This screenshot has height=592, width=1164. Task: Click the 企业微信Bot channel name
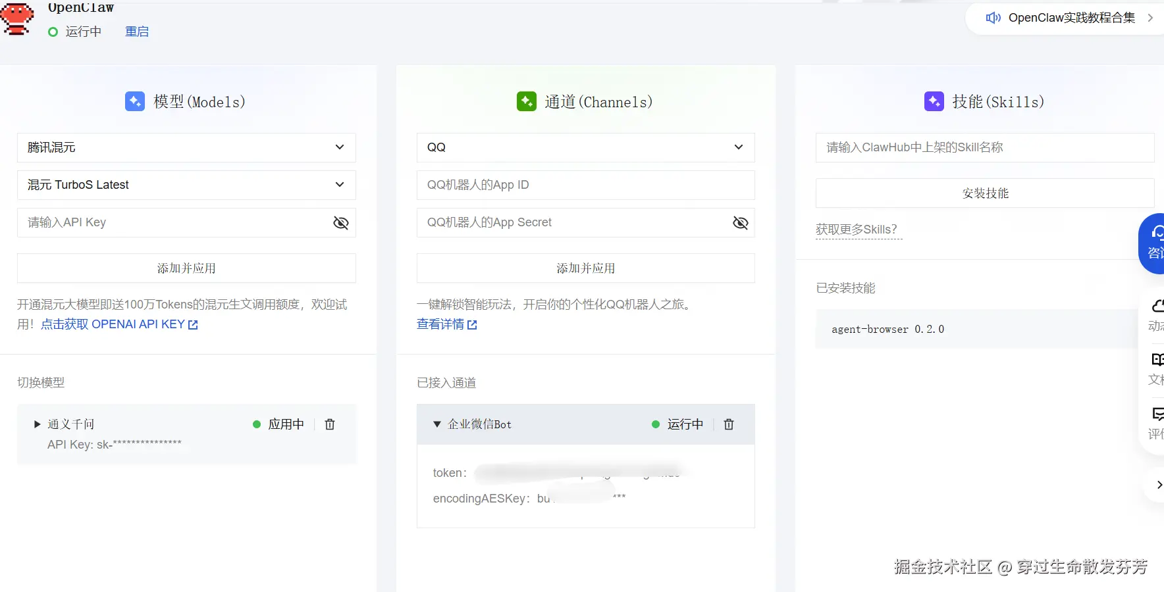479,424
